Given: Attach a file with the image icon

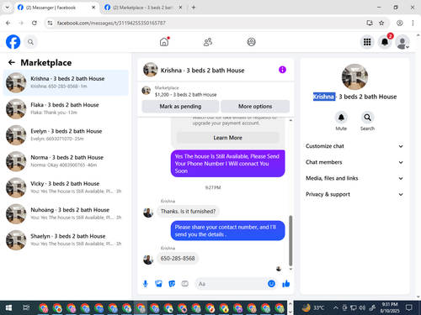Looking at the screenshot, I should (158, 284).
